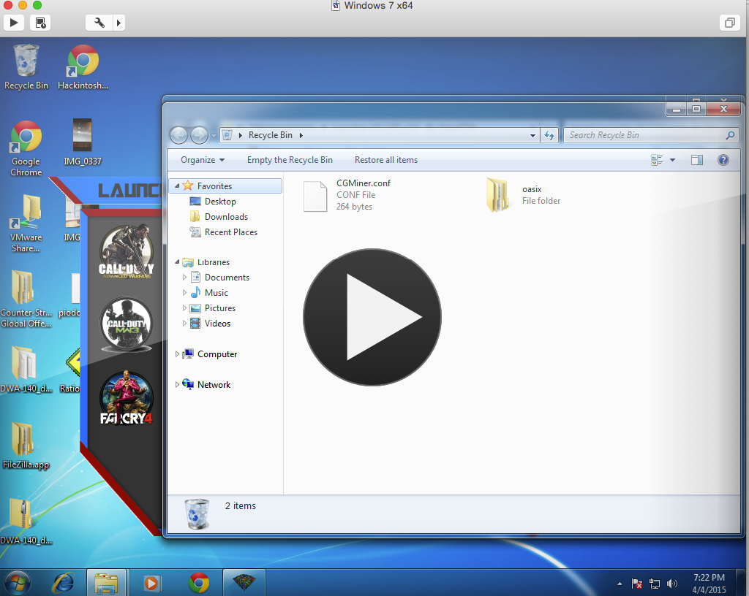Image resolution: width=749 pixels, height=596 pixels.
Task: Click the Show desktop strip at taskbar end
Action: [x=742, y=583]
